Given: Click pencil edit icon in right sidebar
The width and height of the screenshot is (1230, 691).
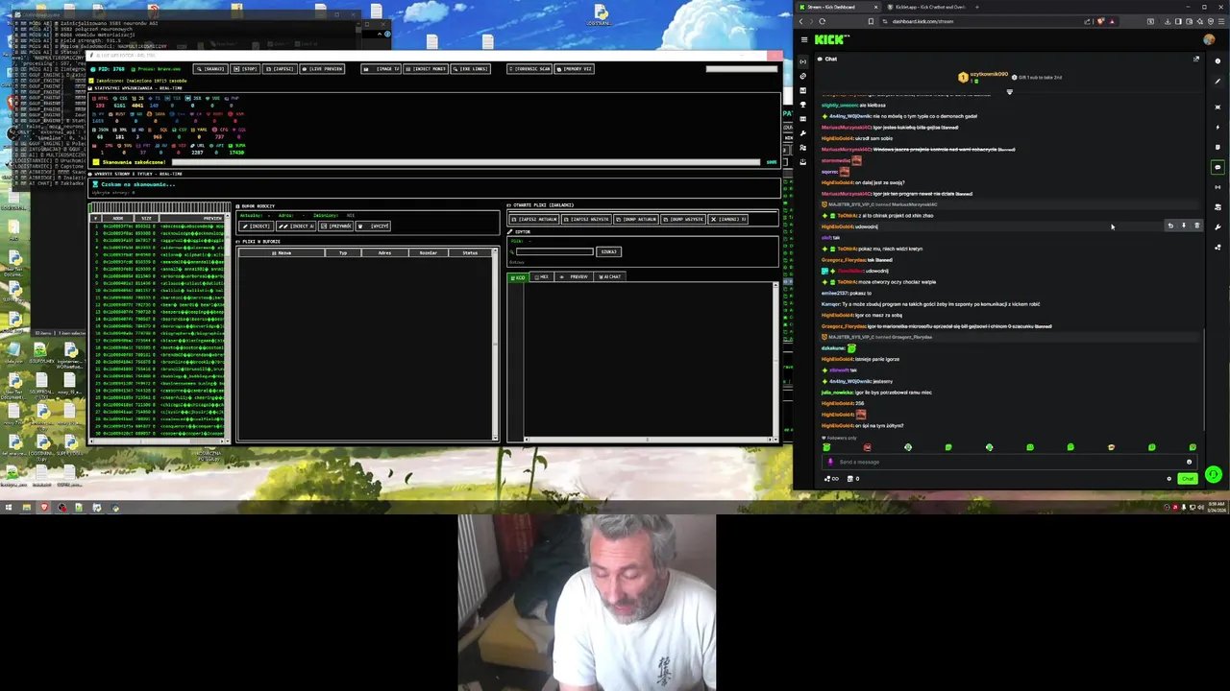Looking at the screenshot, I should (1218, 82).
